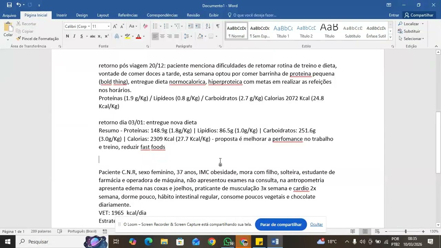Switch to Web Layout view icon
This screenshot has height=248, width=441.
(x=377, y=231)
